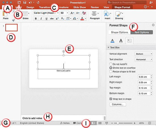Click the Paste clipboard icon
Image resolution: width=156 pixels, height=128 pixels.
(5, 14)
